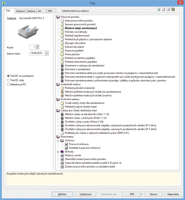Select Přehled sociálního pojištění report
The width and height of the screenshot is (185, 200).
(x=80, y=58)
